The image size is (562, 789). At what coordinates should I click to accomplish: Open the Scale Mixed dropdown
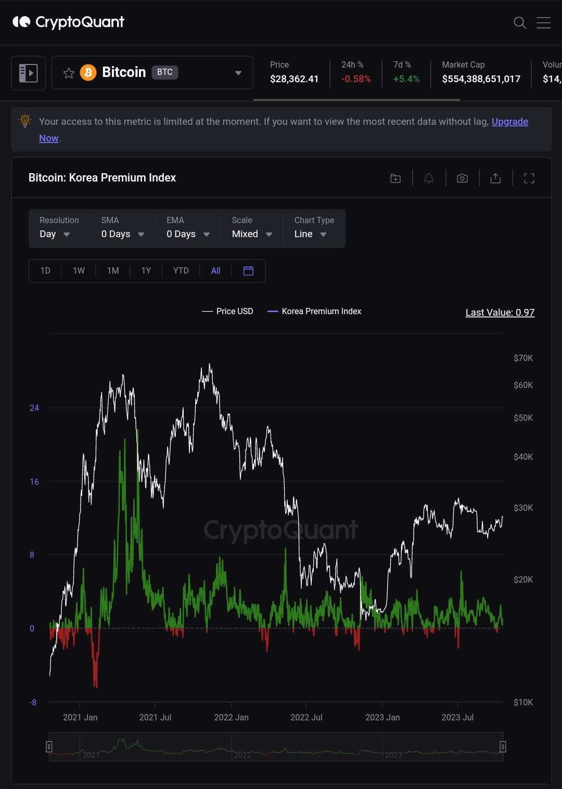252,228
